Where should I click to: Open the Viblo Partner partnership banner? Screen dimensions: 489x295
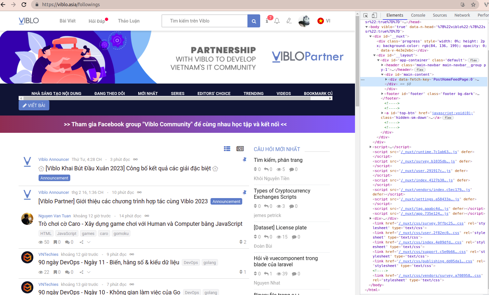point(177,57)
